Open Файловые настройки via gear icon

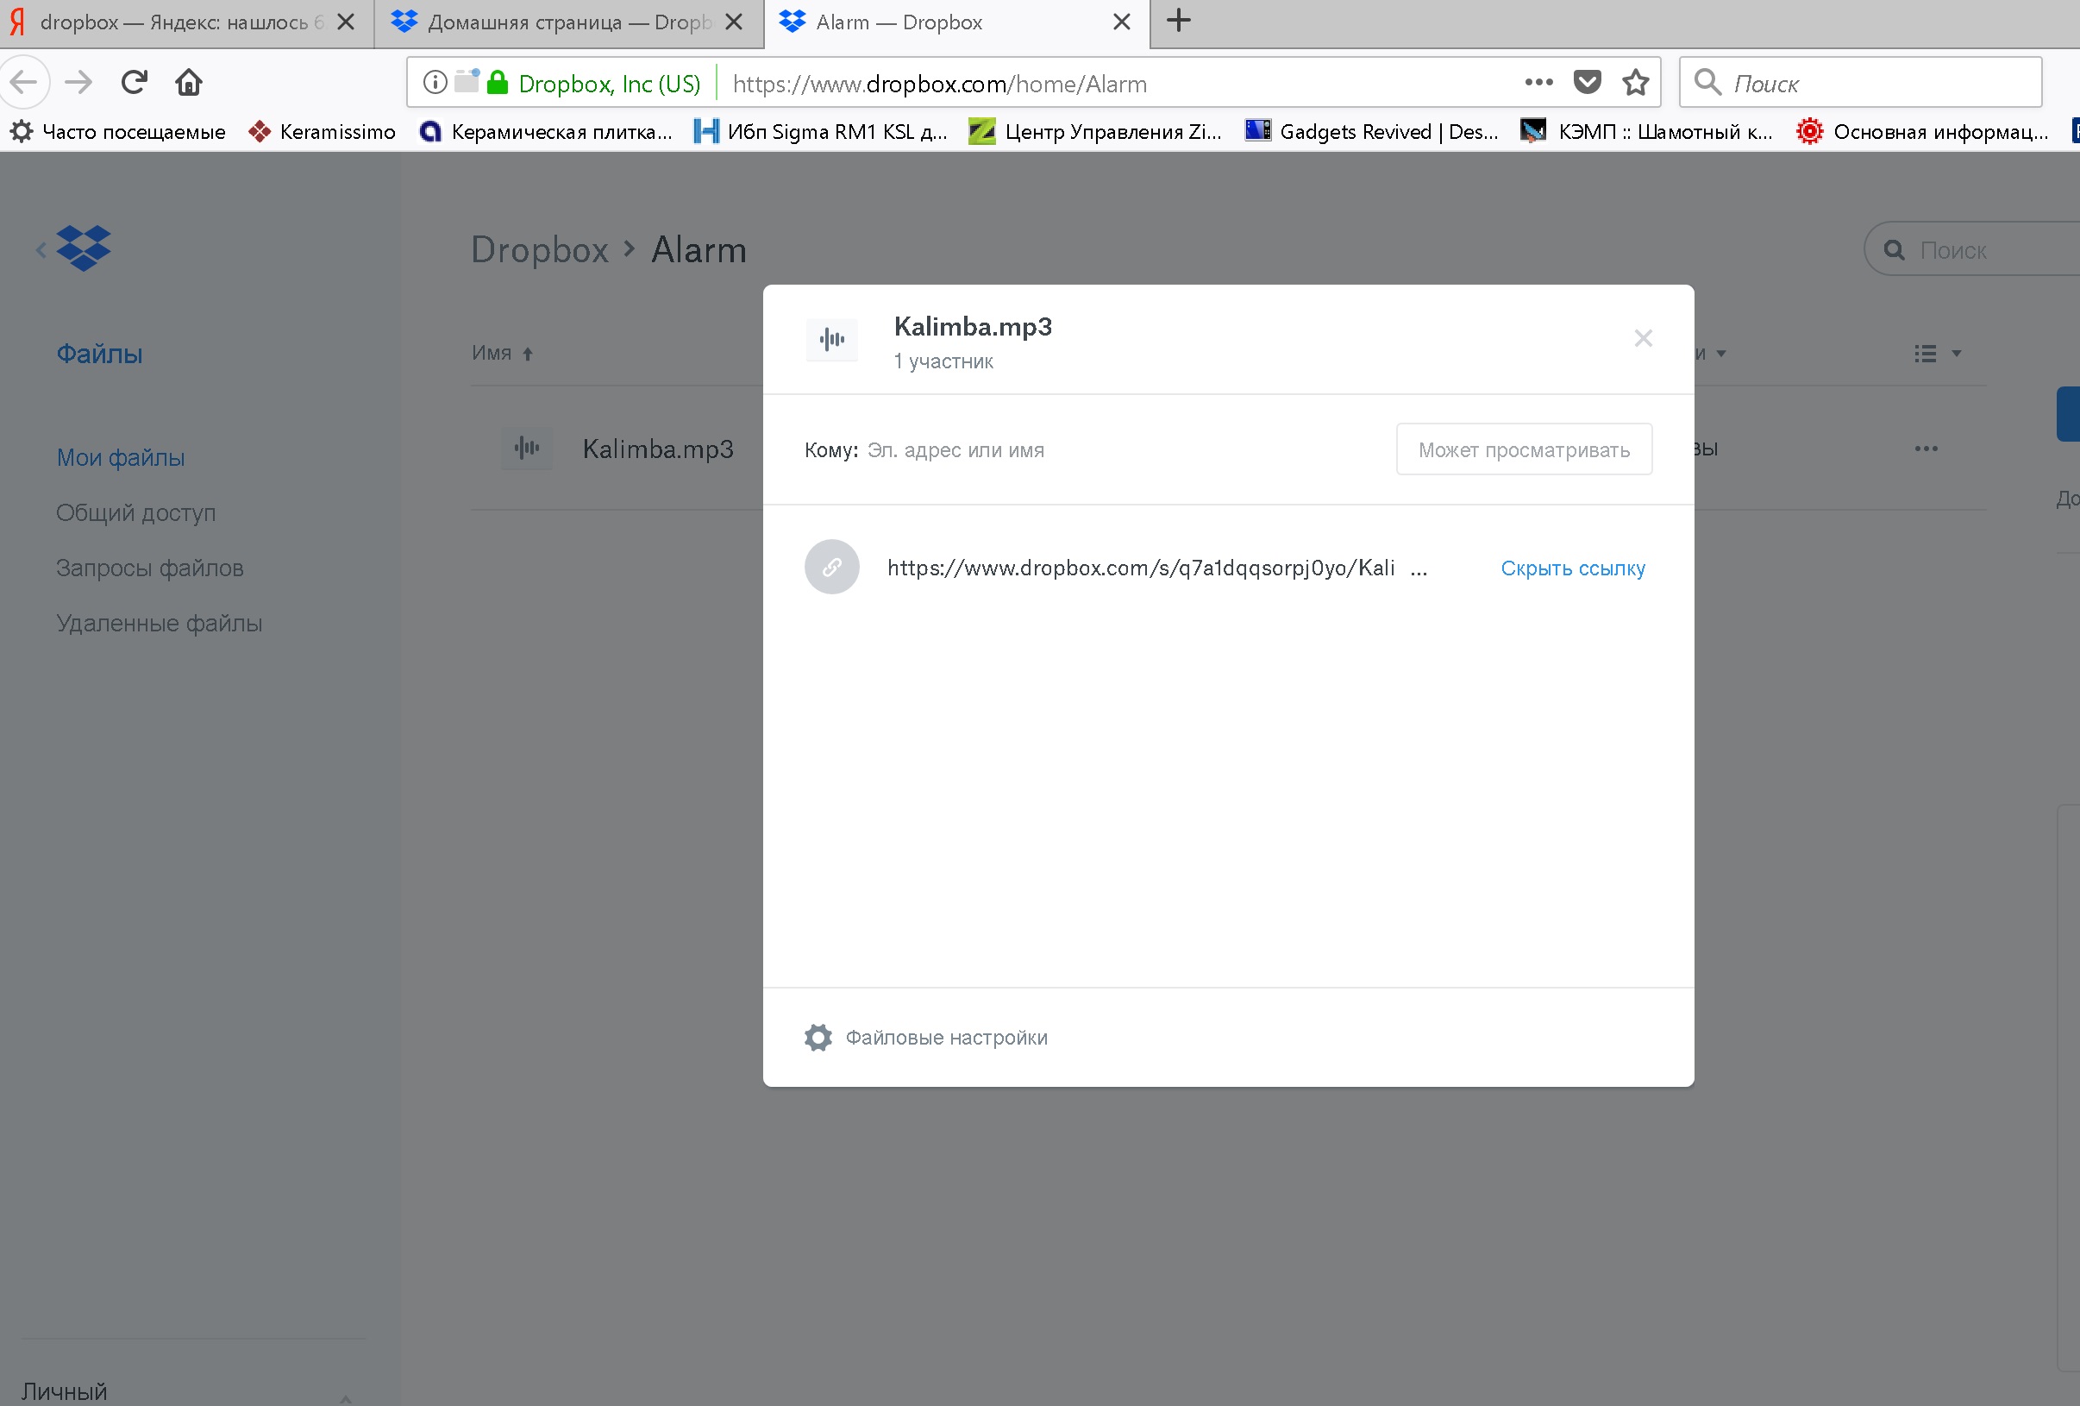[x=818, y=1038]
